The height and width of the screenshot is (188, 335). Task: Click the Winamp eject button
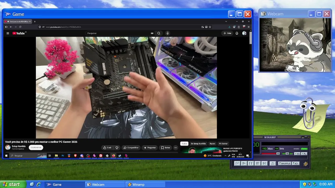272,163
